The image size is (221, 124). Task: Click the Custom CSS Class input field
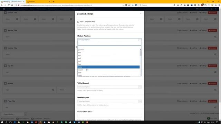coord(109,116)
